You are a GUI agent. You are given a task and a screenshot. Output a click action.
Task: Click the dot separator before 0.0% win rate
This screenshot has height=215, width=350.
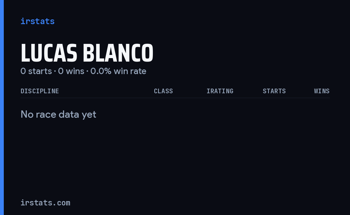(x=87, y=71)
